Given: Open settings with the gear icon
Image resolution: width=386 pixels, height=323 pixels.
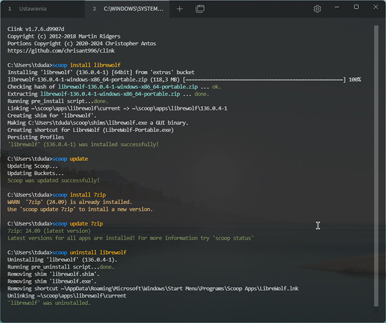Looking at the screenshot, I should coord(317,9).
